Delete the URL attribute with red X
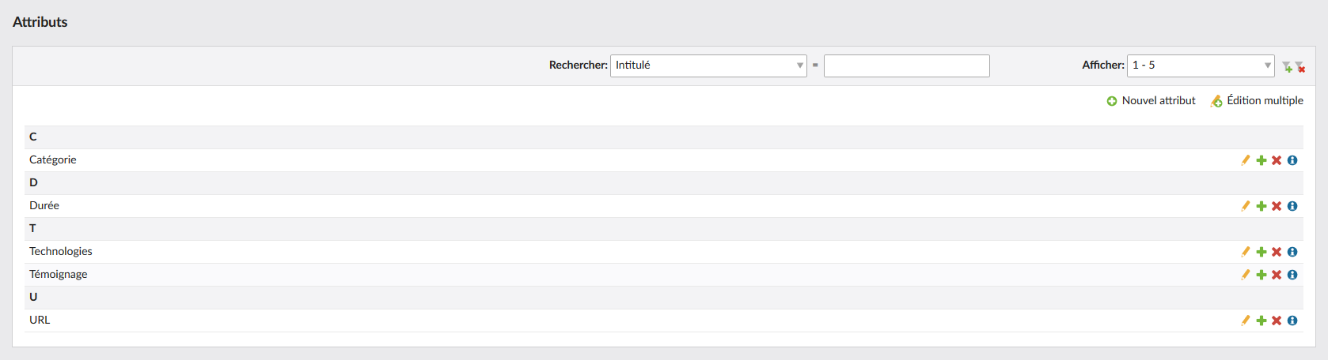Screen dimensions: 1328x360 pyautogui.click(x=1277, y=321)
